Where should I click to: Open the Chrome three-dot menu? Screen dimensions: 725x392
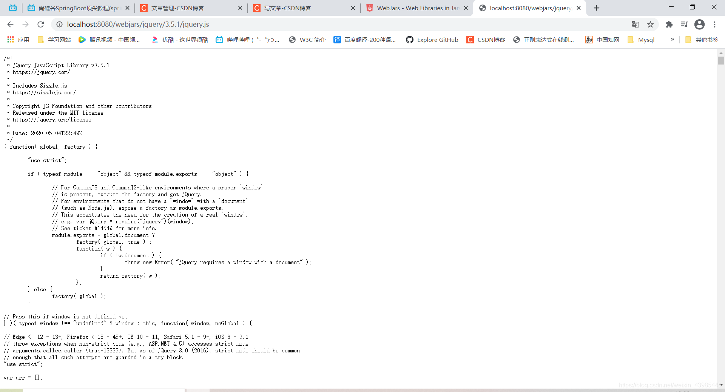pos(714,25)
